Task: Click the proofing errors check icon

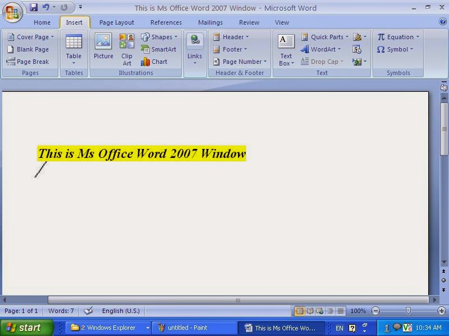Action: [88, 311]
